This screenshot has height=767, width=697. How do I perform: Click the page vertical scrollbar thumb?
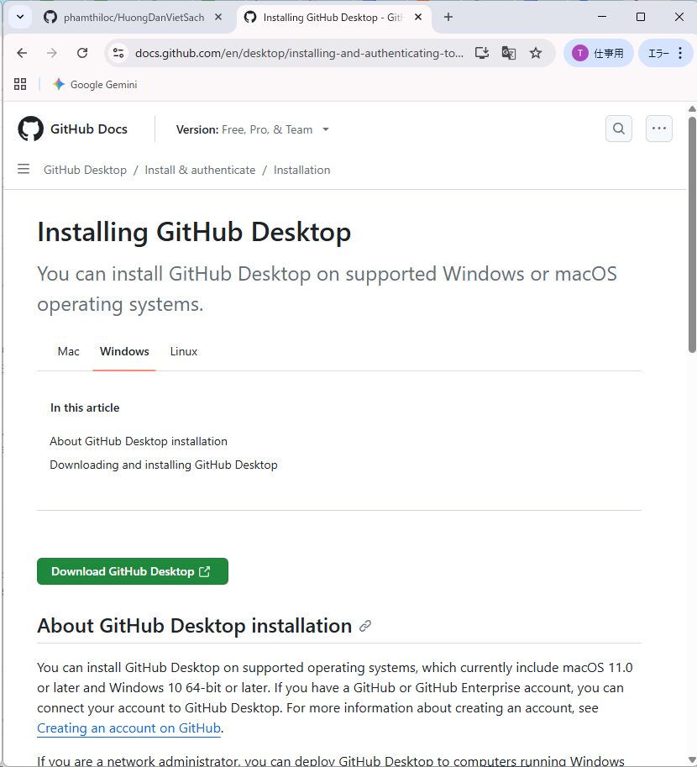pyautogui.click(x=692, y=234)
